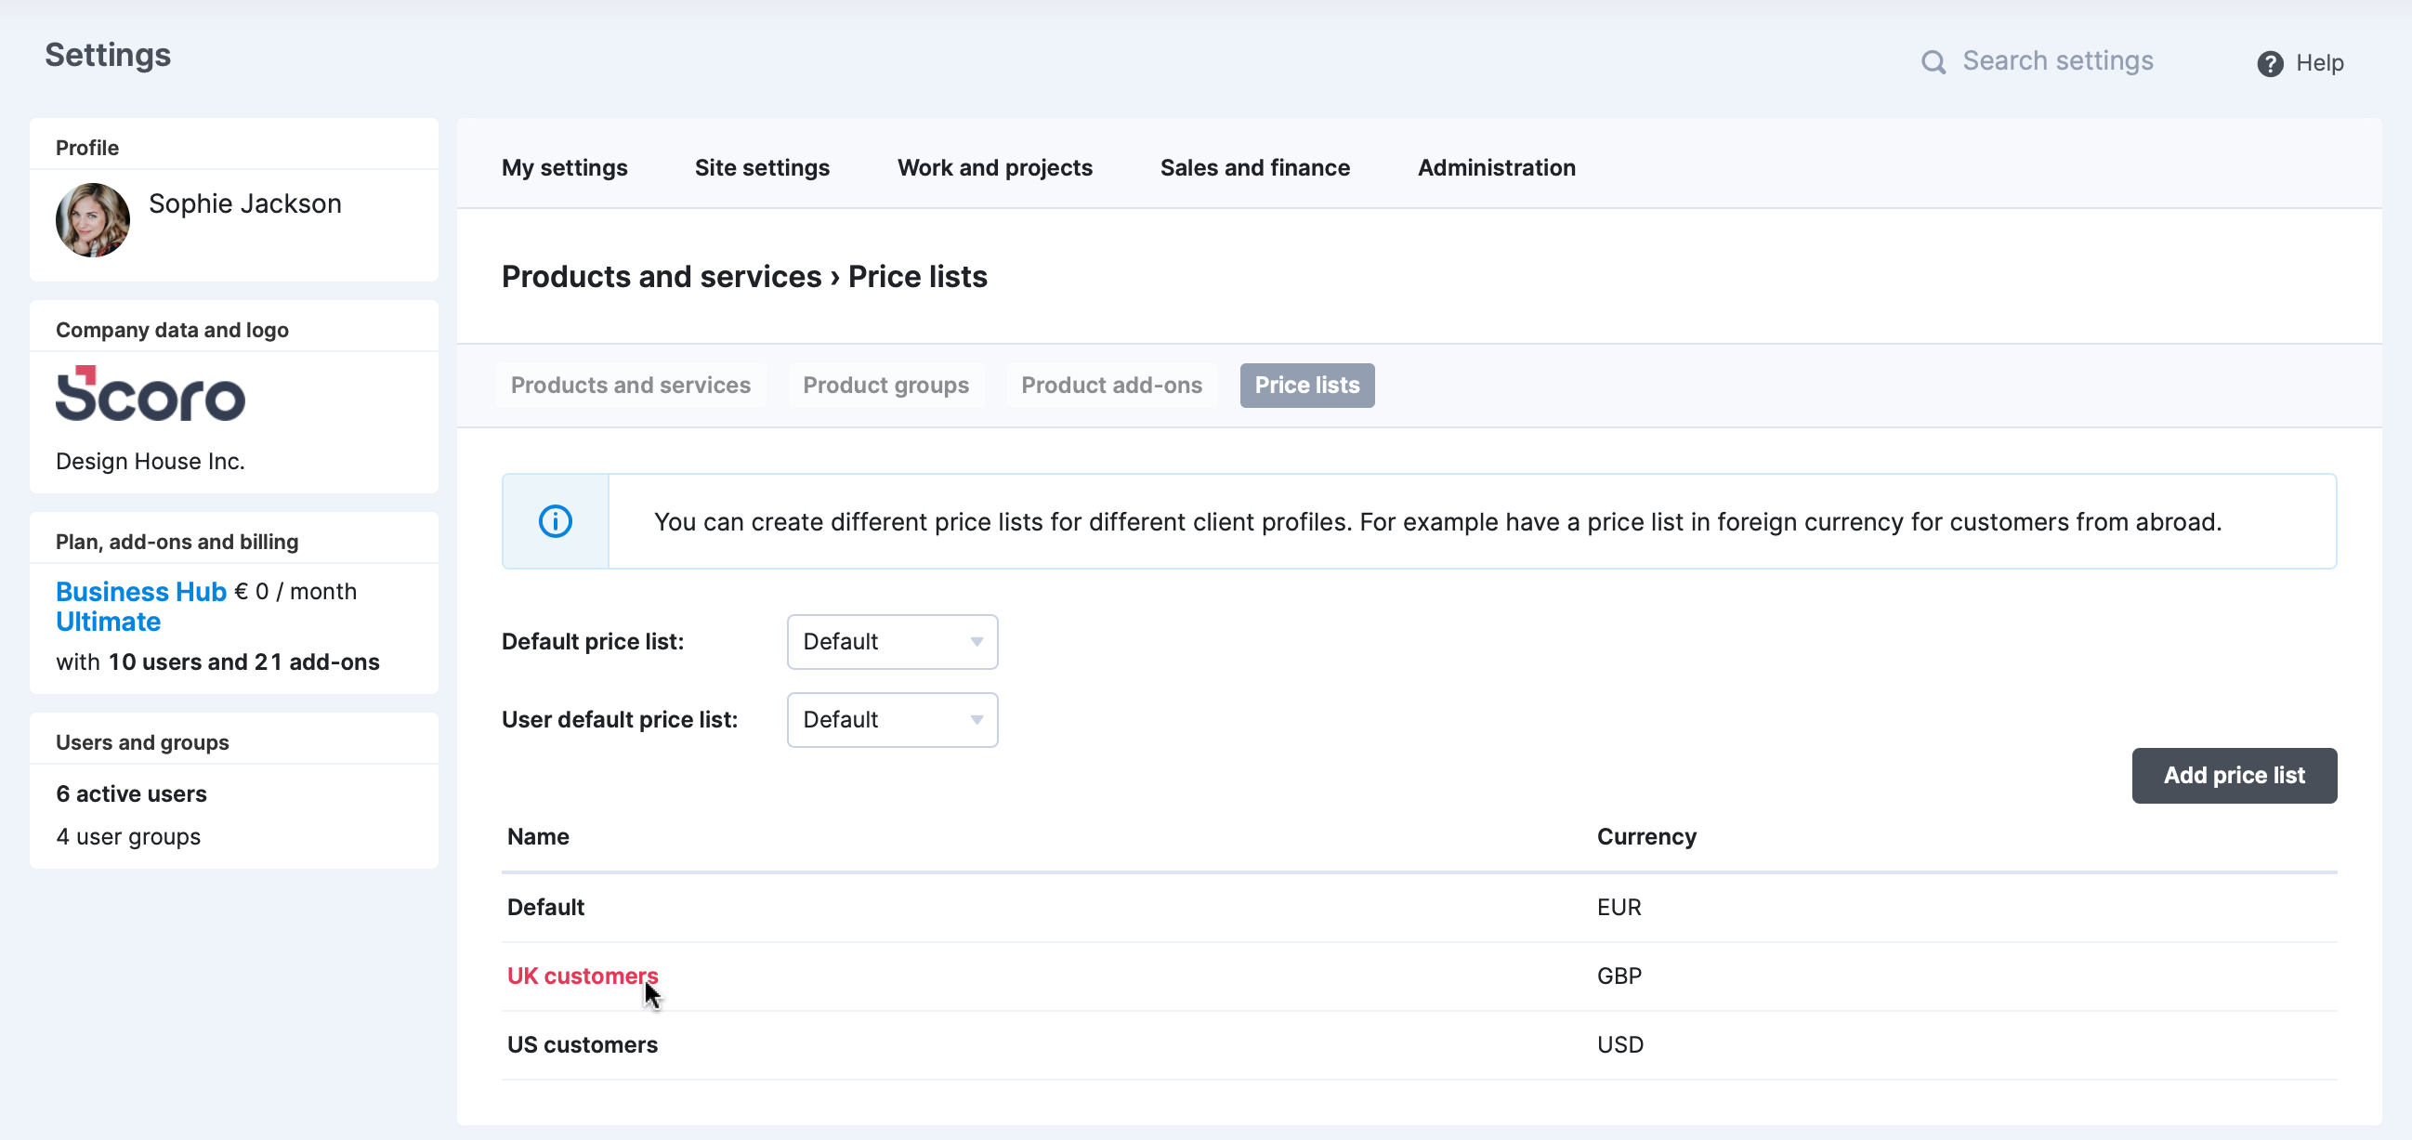
Task: Click the Ultimate plan link
Action: click(108, 622)
